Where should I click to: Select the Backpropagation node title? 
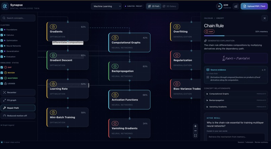click(122, 71)
